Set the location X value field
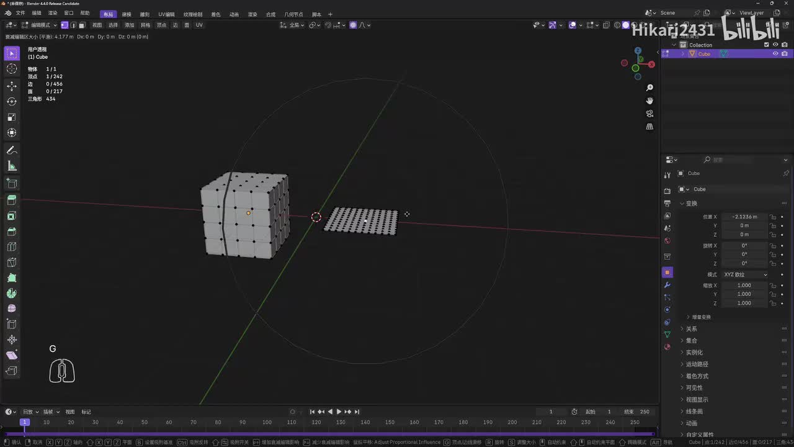The image size is (794, 447). coord(744,217)
